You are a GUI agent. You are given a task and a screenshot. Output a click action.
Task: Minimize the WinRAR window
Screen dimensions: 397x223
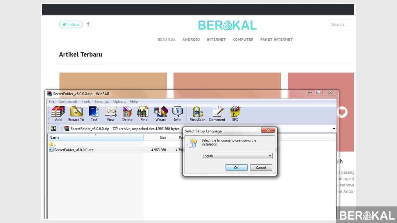point(310,92)
